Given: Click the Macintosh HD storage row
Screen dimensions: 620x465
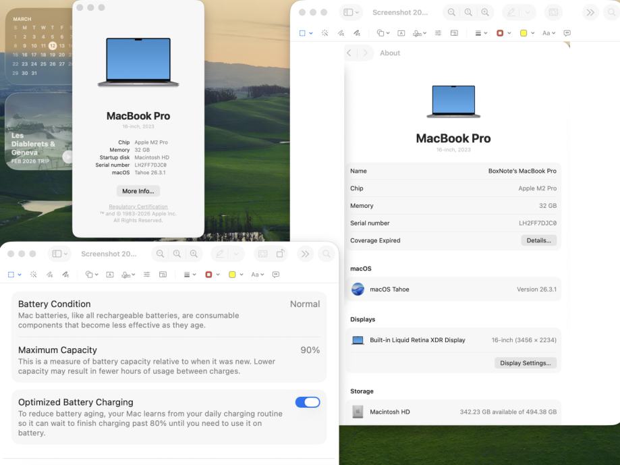Looking at the screenshot, I should 453,412.
